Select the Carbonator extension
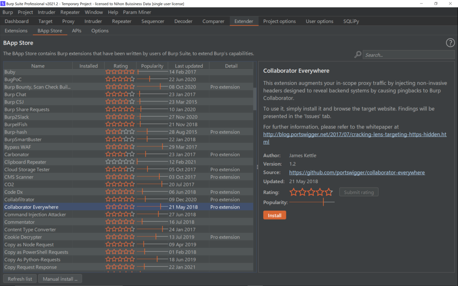The height and width of the screenshot is (286, 458). [x=128, y=154]
